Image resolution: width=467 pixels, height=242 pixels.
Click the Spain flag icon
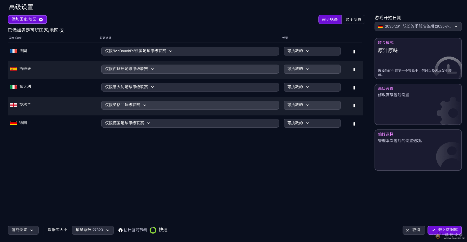click(14, 69)
